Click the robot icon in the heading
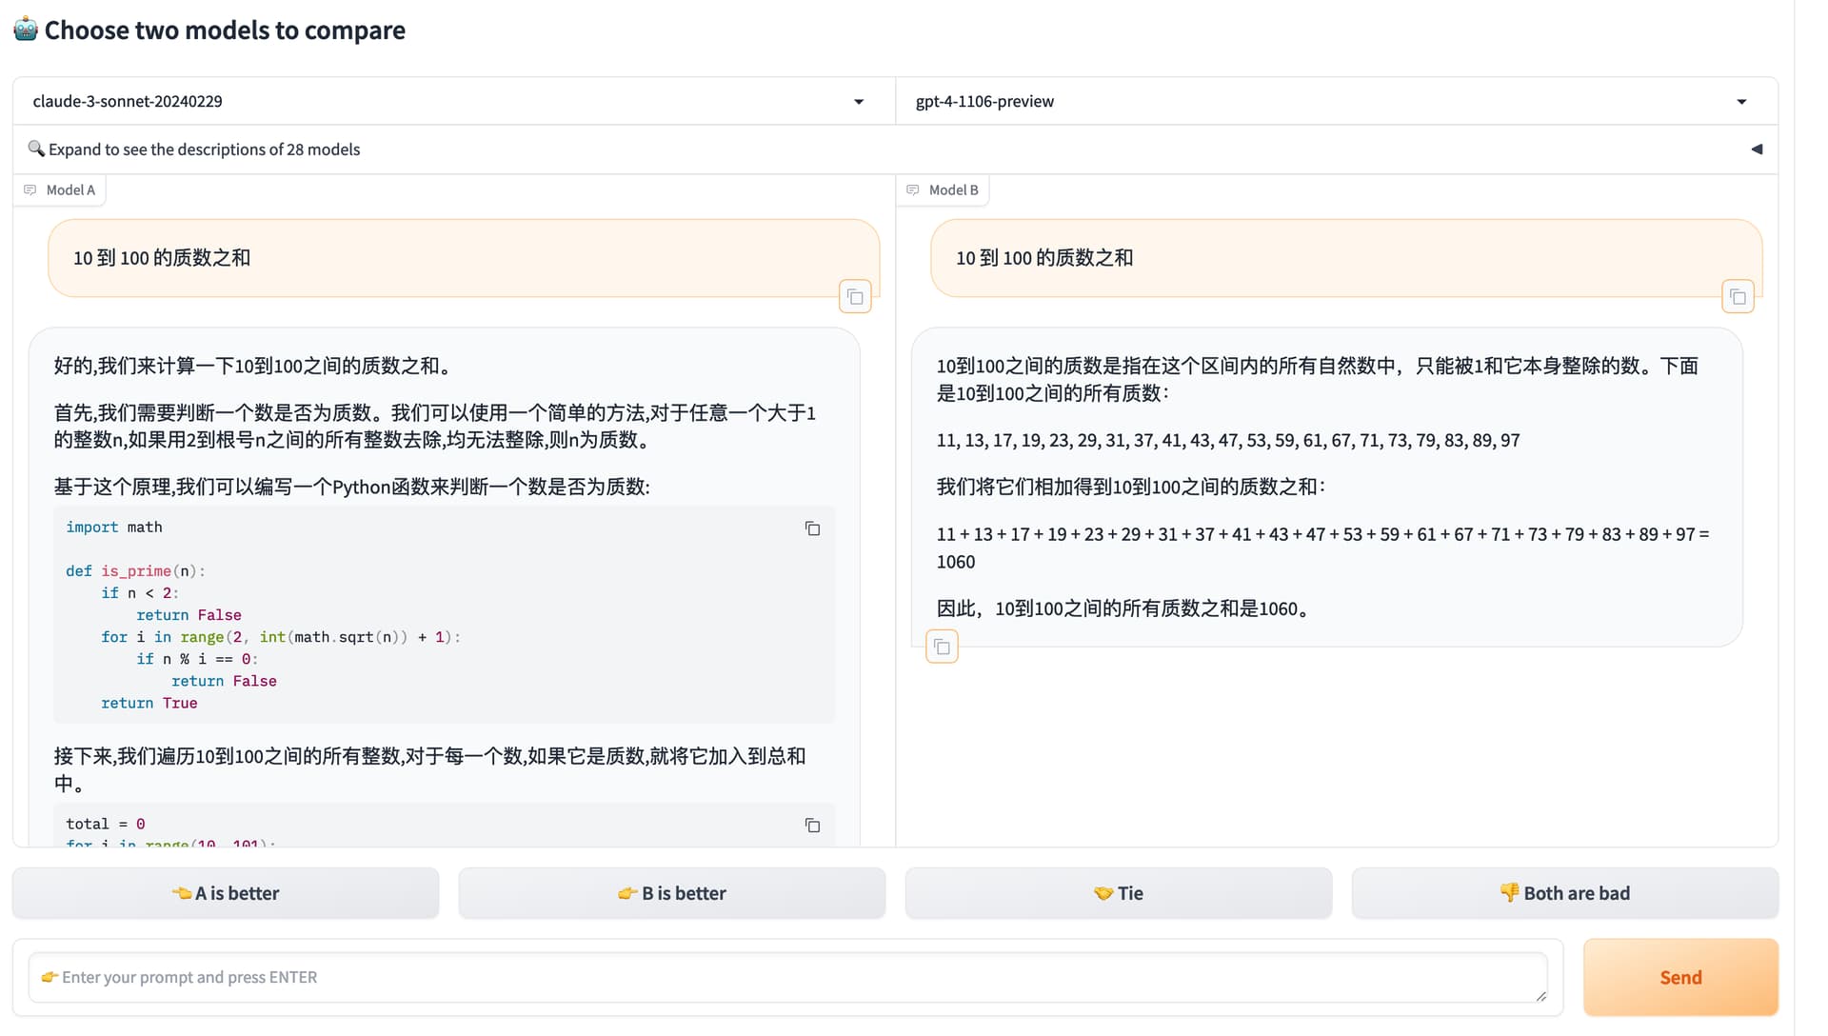The image size is (1828, 1036). 26,30
